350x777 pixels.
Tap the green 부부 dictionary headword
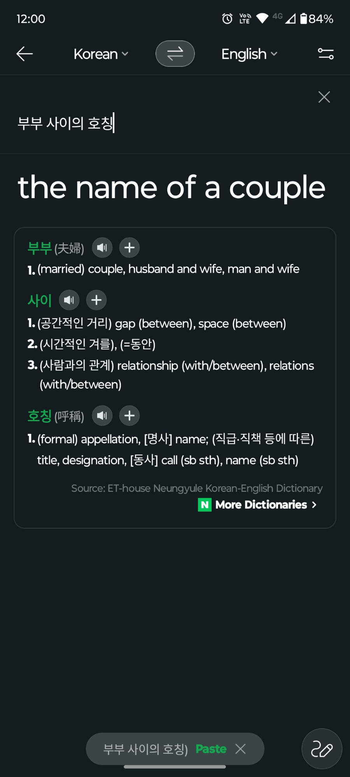pos(39,248)
